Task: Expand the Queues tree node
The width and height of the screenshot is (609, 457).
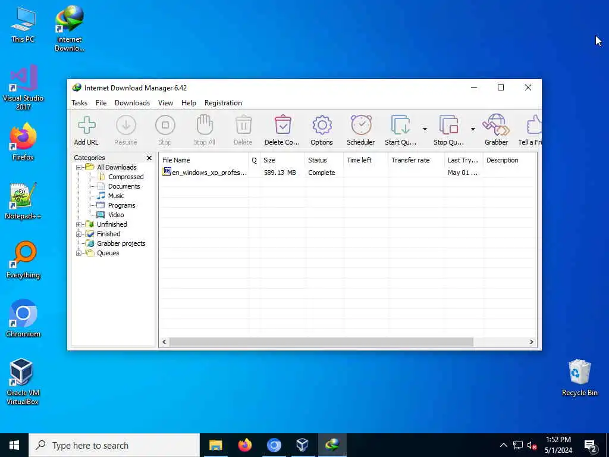Action: pos(79,253)
